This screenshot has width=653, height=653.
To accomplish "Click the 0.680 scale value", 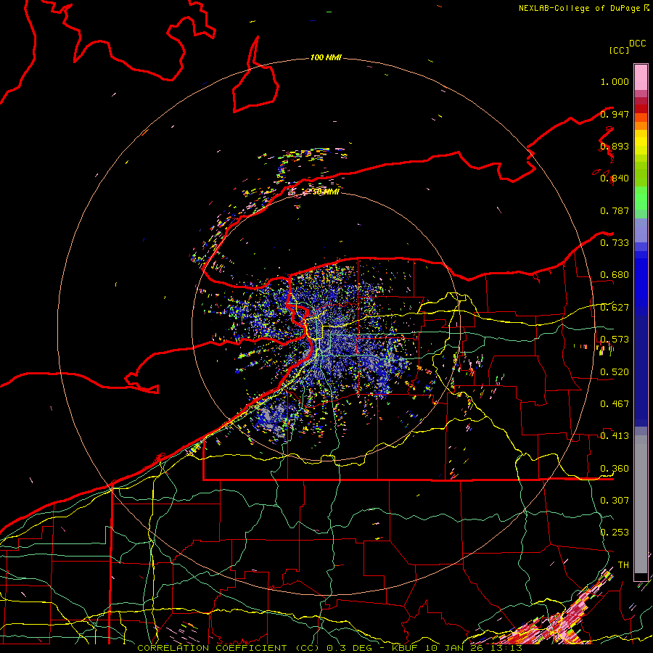I will point(615,275).
